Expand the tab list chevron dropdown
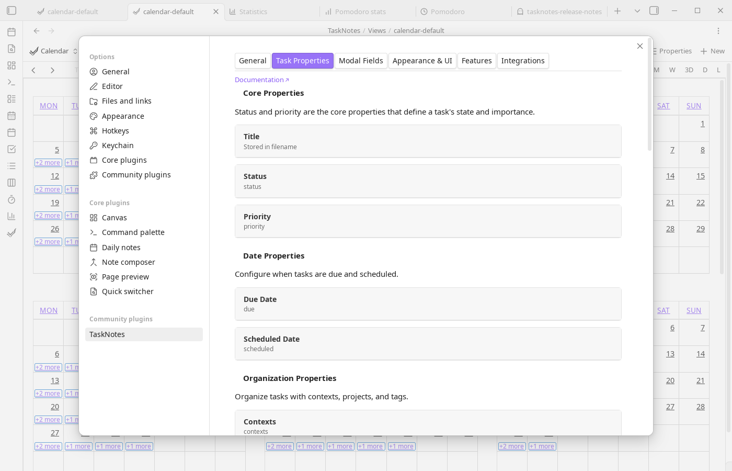Viewport: 732px width, 471px height. 637,11
